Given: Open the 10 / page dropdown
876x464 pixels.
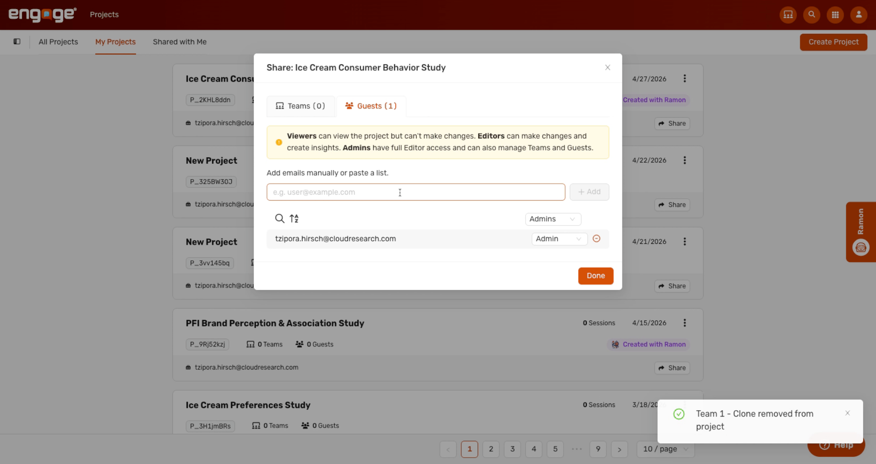Looking at the screenshot, I should pyautogui.click(x=665, y=449).
